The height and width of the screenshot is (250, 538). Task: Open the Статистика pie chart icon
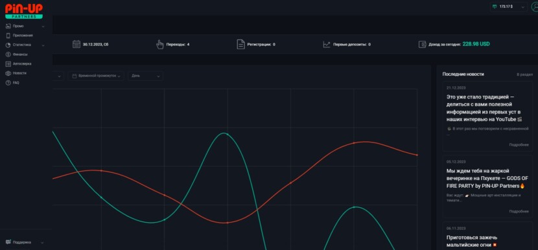[x=8, y=45]
